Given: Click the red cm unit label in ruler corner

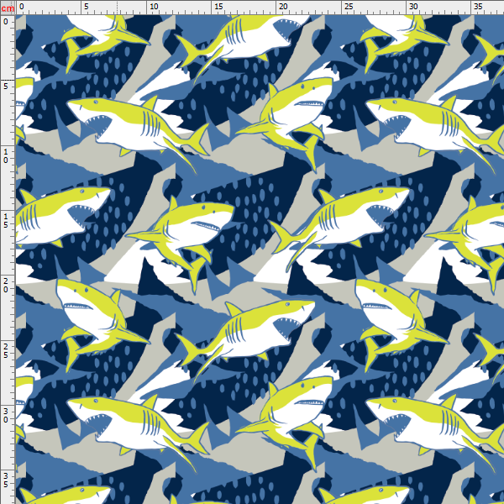Looking at the screenshot, I should click(x=8, y=8).
